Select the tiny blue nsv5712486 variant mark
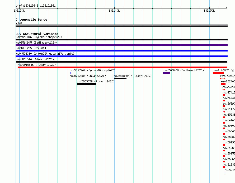Image resolution: width=235 pixels, height=183 pixels. [70, 78]
